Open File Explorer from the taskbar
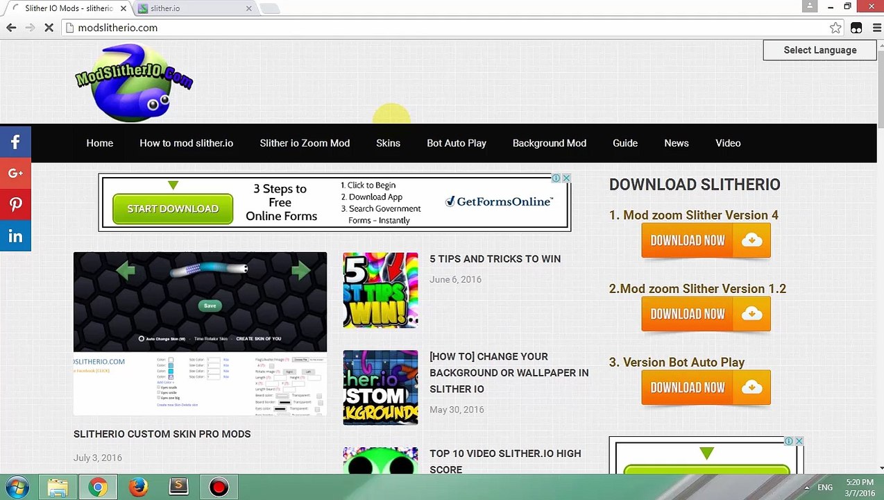 tap(58, 487)
